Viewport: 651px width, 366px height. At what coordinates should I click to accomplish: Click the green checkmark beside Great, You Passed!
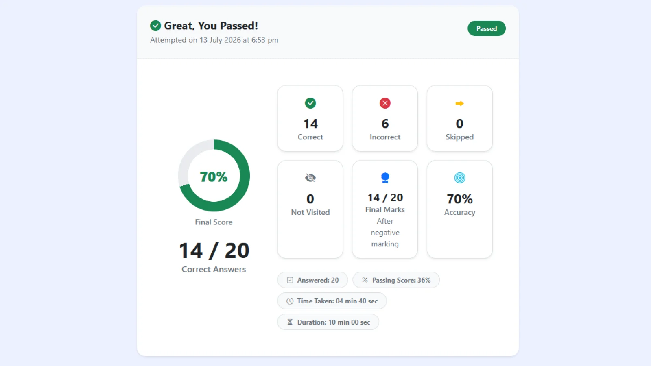155,26
